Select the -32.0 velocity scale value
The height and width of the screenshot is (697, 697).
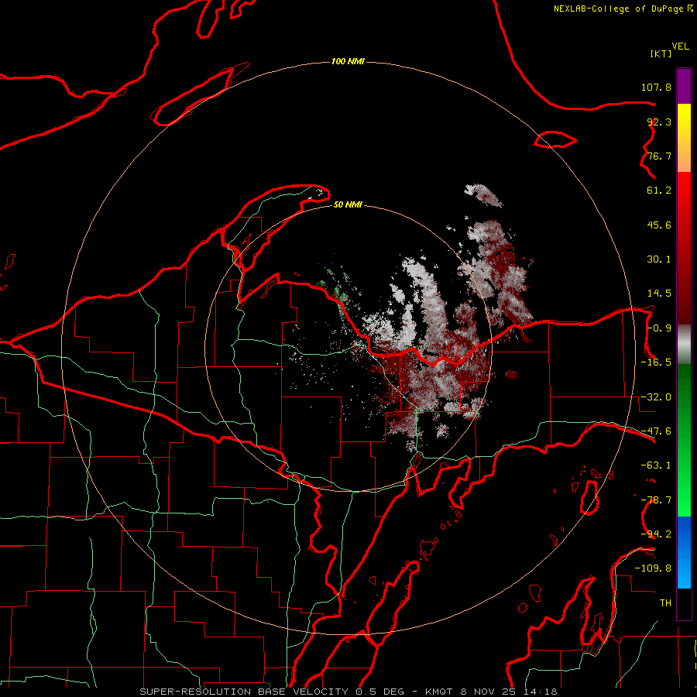[656, 397]
